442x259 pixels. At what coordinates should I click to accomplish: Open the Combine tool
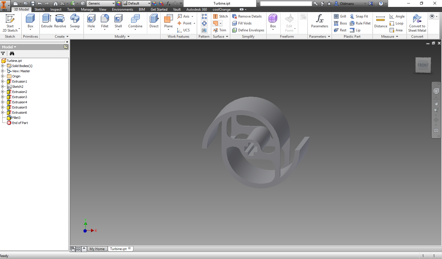click(135, 22)
